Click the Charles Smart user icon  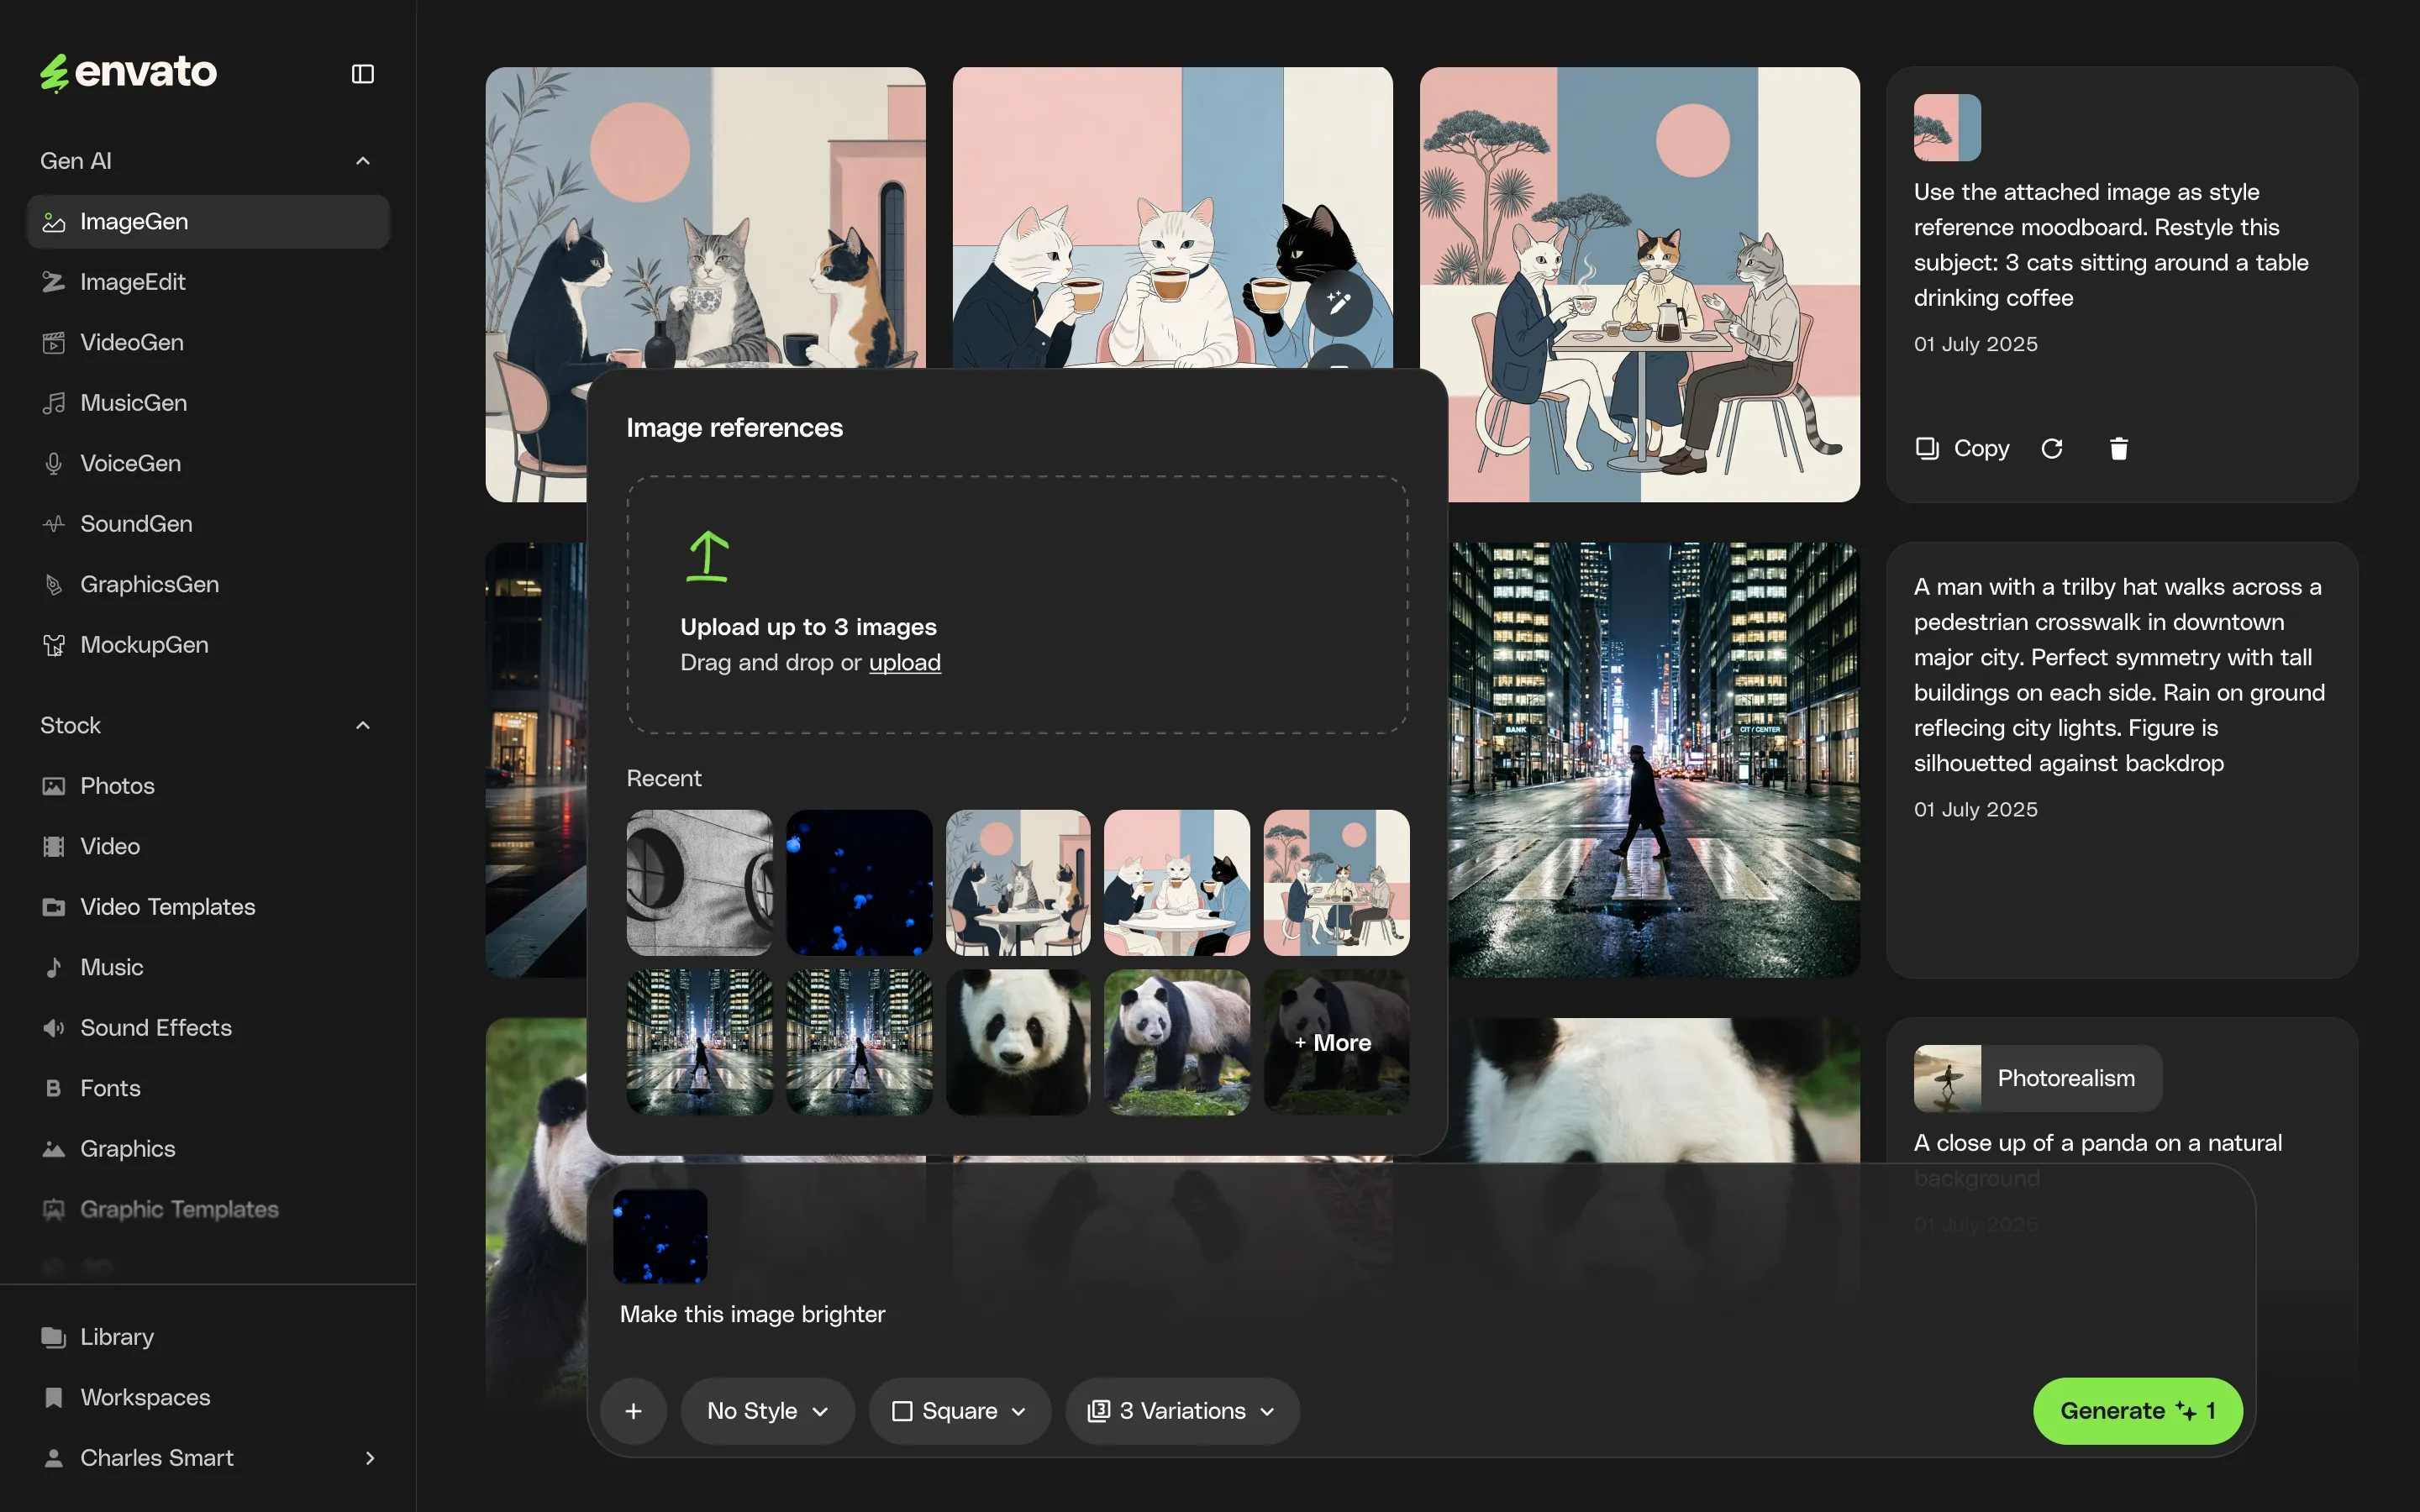click(x=54, y=1459)
